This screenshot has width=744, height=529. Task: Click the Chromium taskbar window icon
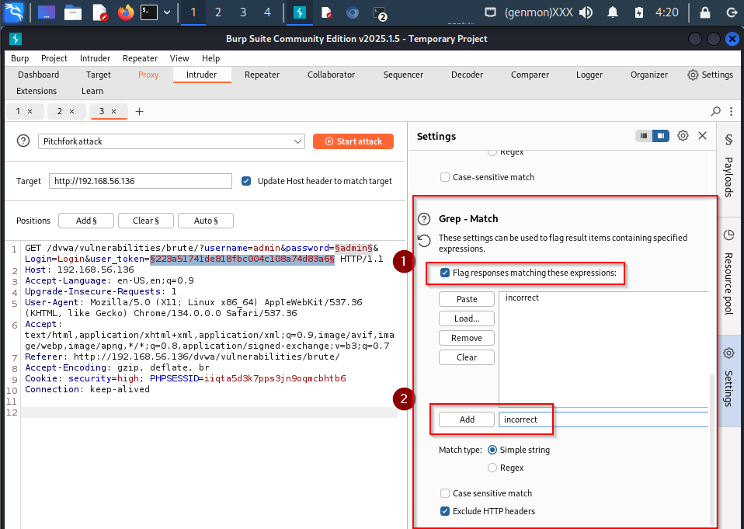click(x=352, y=12)
